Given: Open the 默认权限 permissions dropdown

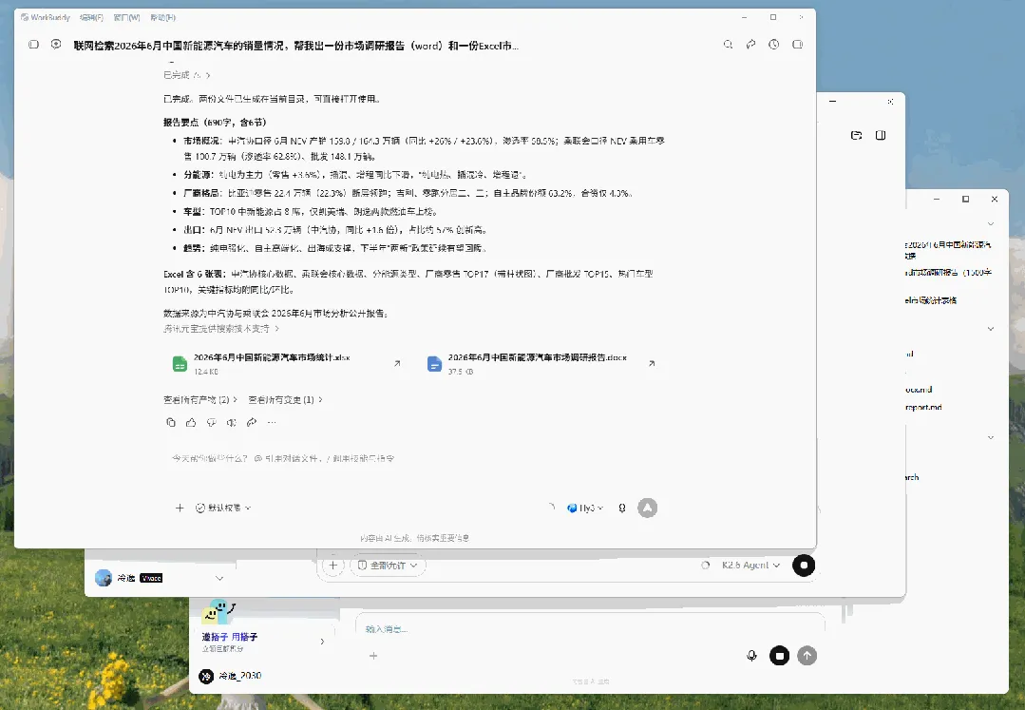Looking at the screenshot, I should pyautogui.click(x=223, y=508).
